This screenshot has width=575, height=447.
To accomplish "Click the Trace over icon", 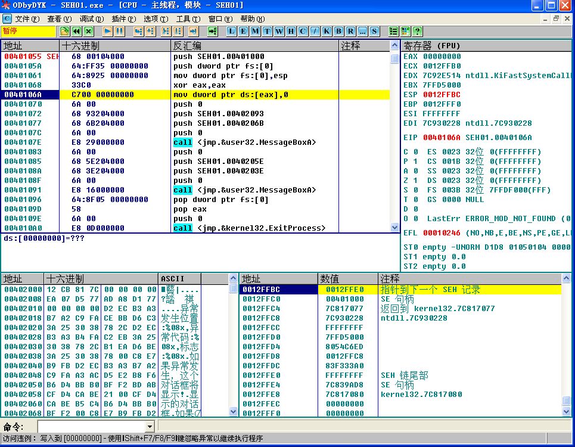I will point(178,32).
